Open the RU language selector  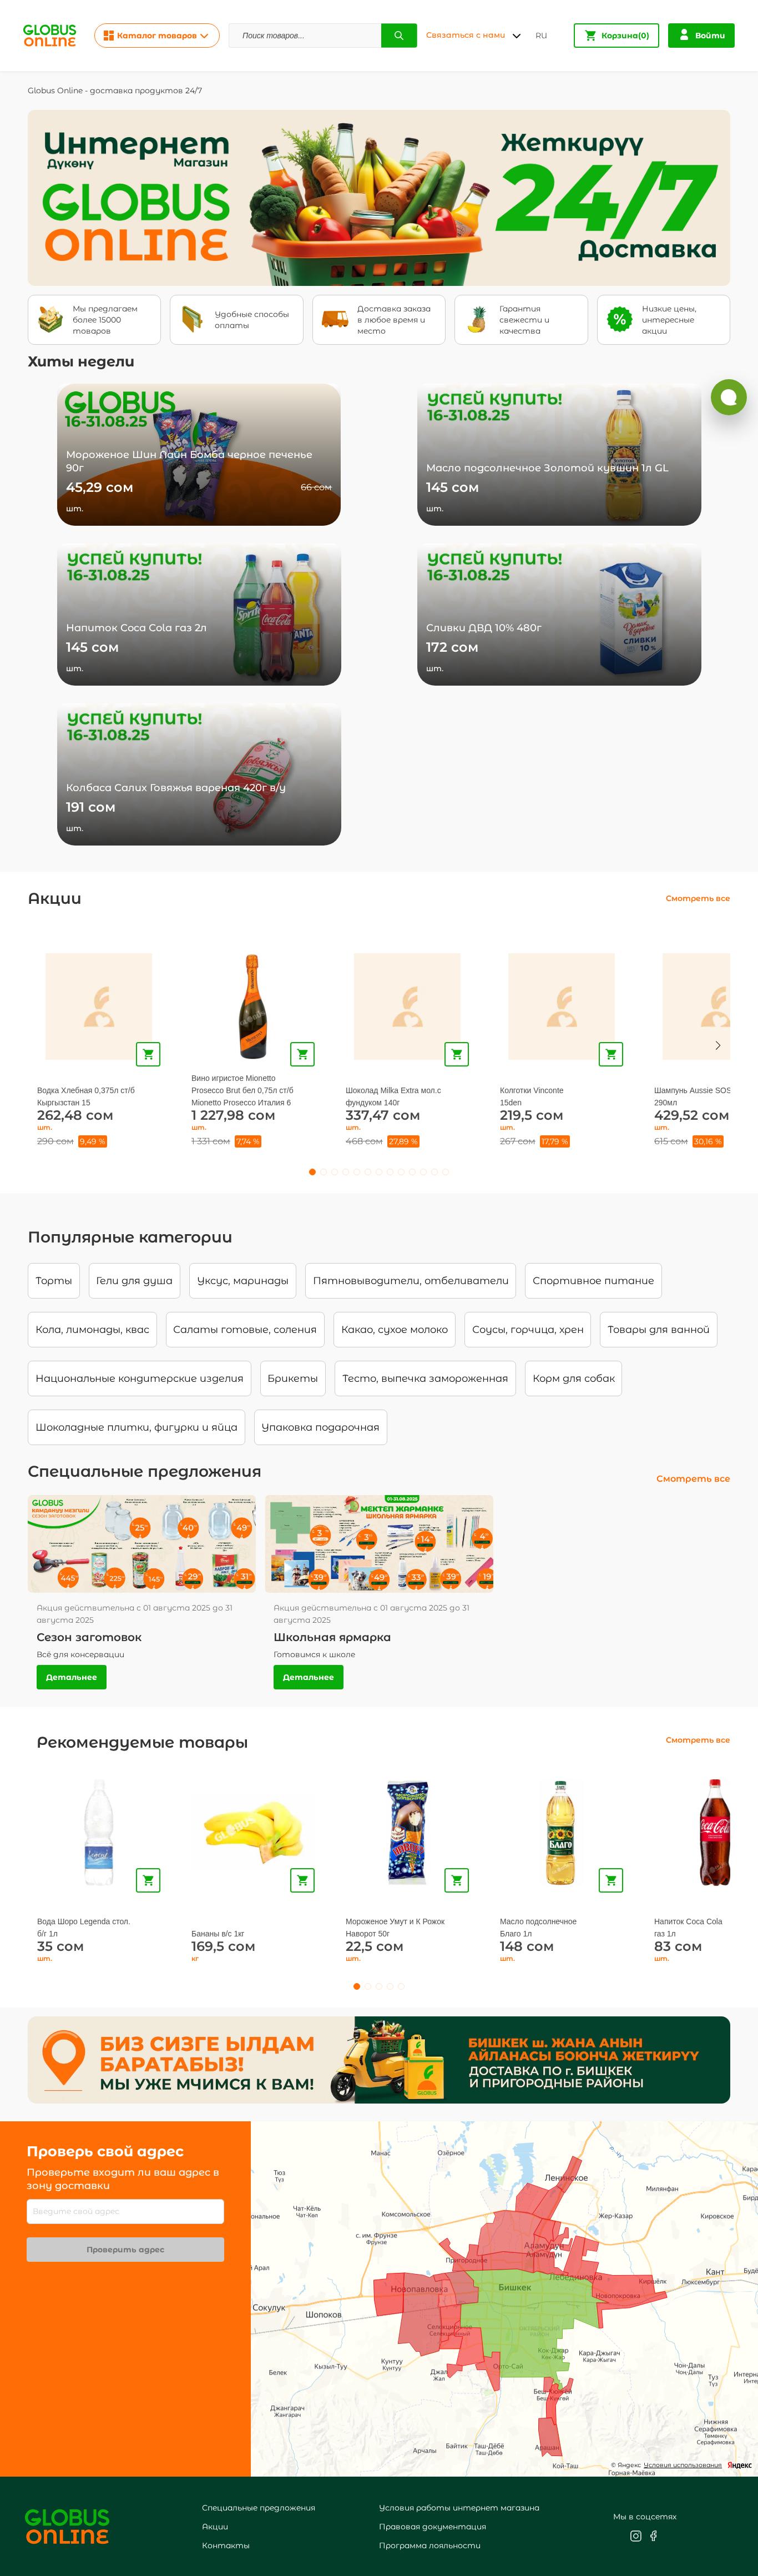[541, 35]
